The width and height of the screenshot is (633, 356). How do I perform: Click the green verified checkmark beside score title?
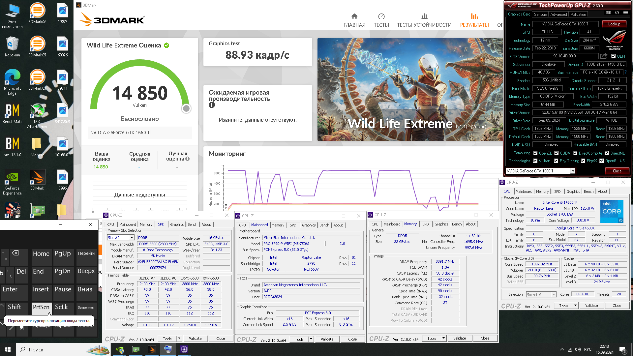pyautogui.click(x=166, y=45)
